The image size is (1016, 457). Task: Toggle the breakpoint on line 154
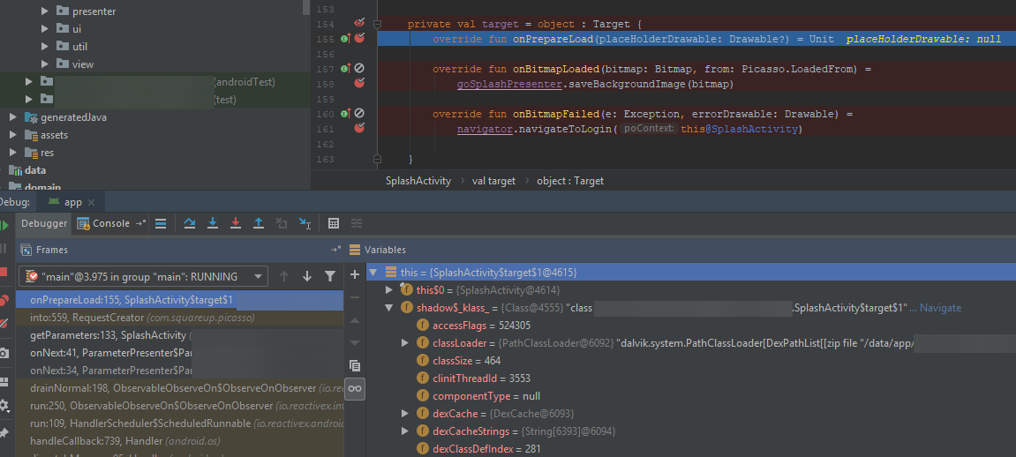tap(359, 23)
